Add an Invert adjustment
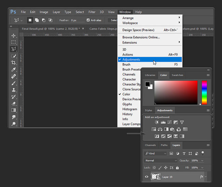 point(157,136)
